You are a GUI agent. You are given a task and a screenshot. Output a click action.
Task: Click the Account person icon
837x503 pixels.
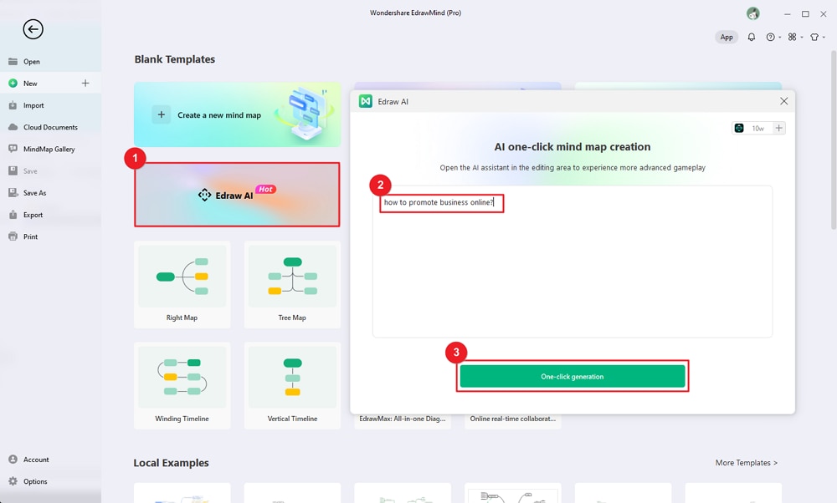tap(13, 460)
